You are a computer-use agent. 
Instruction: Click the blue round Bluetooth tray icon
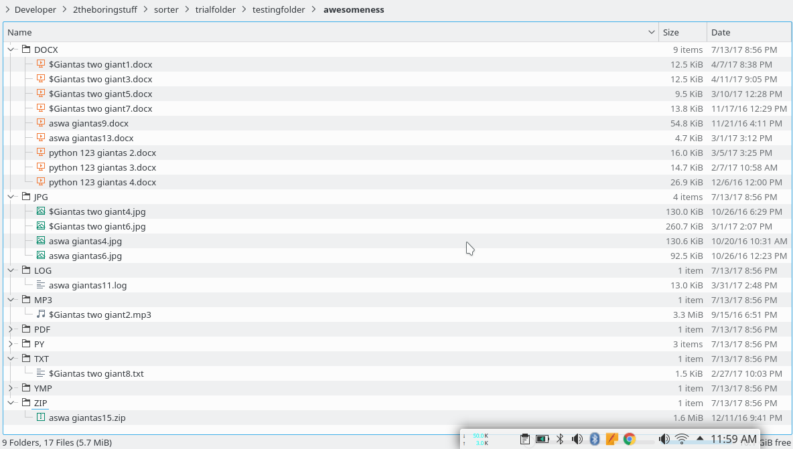point(595,439)
